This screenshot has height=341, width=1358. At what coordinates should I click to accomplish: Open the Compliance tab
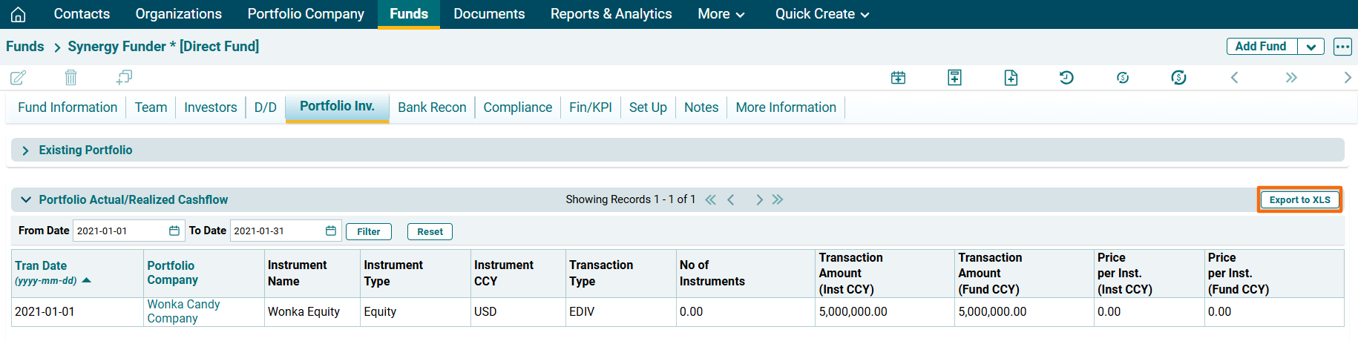pos(517,107)
